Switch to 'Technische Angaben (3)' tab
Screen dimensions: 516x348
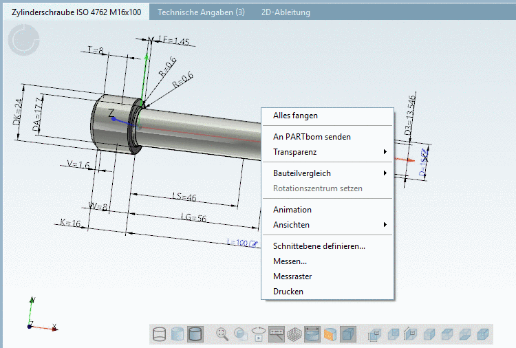tap(201, 12)
